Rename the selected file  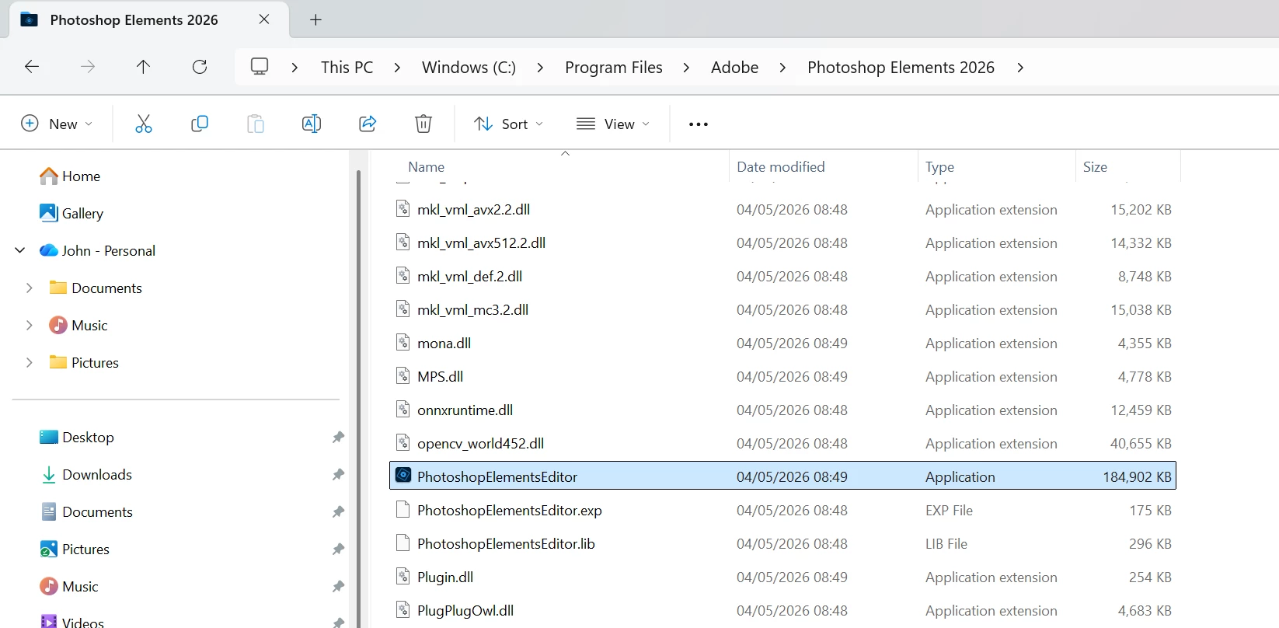[x=312, y=124]
